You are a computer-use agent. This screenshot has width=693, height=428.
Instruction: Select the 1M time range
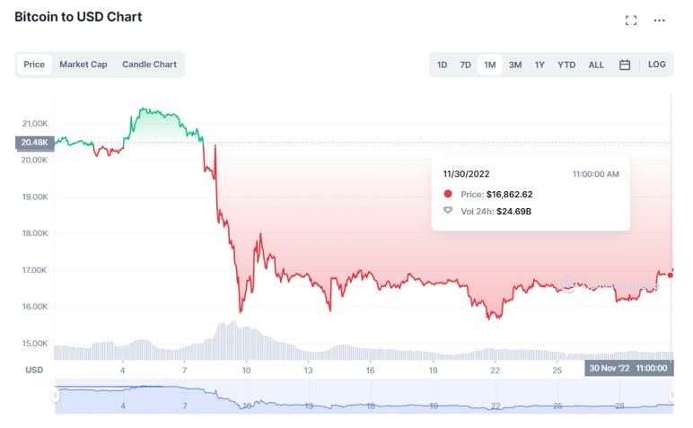coord(490,65)
